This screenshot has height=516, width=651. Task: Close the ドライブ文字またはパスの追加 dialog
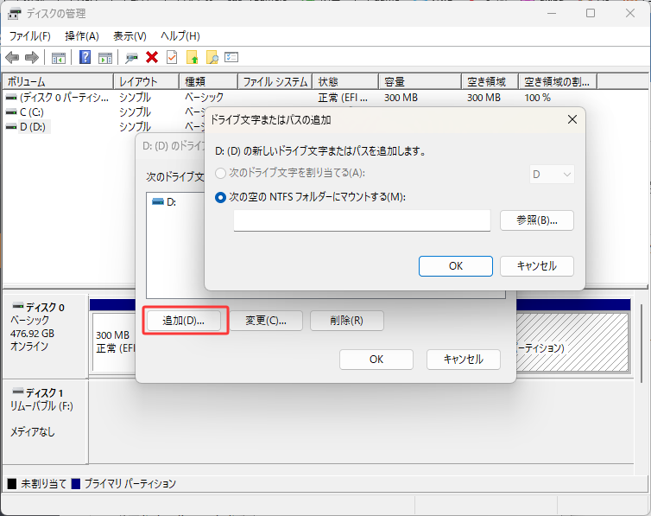572,119
